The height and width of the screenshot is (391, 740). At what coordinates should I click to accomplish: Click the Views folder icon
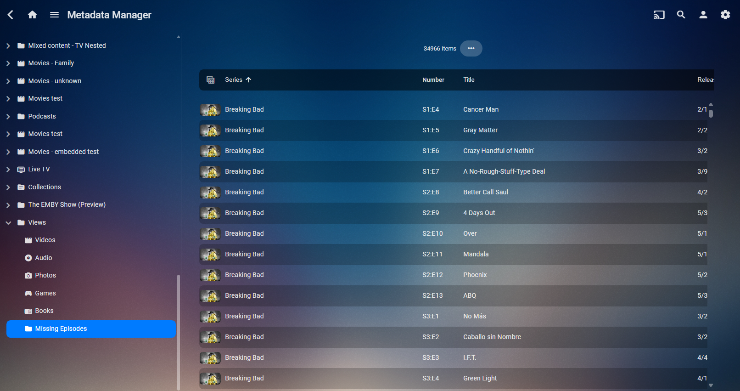pyautogui.click(x=21, y=222)
